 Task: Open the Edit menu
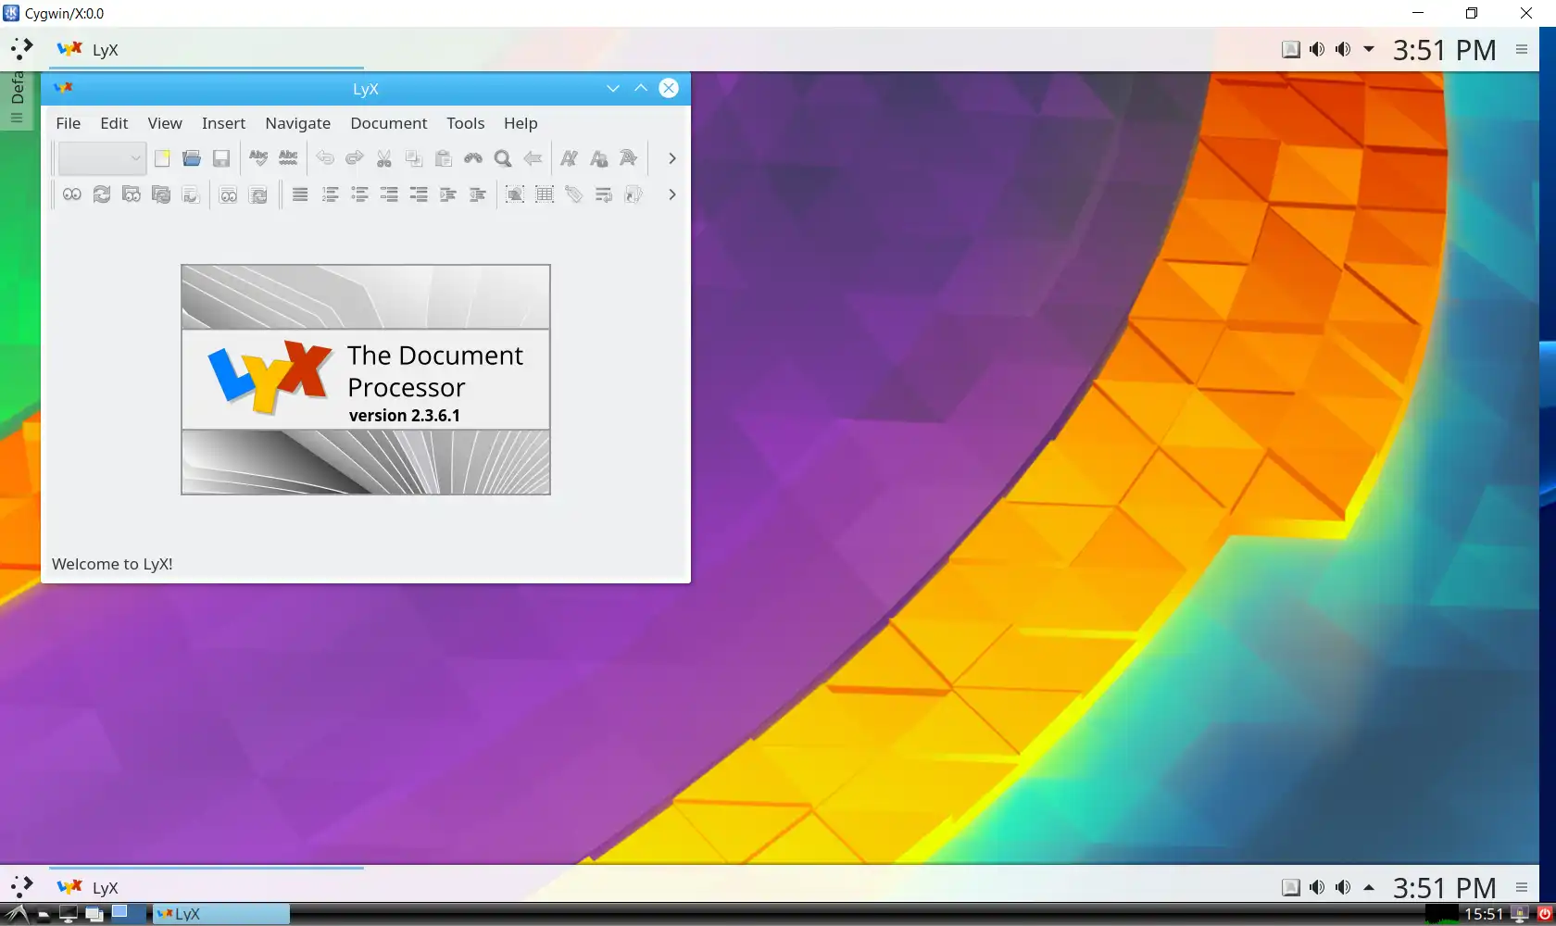pos(115,123)
